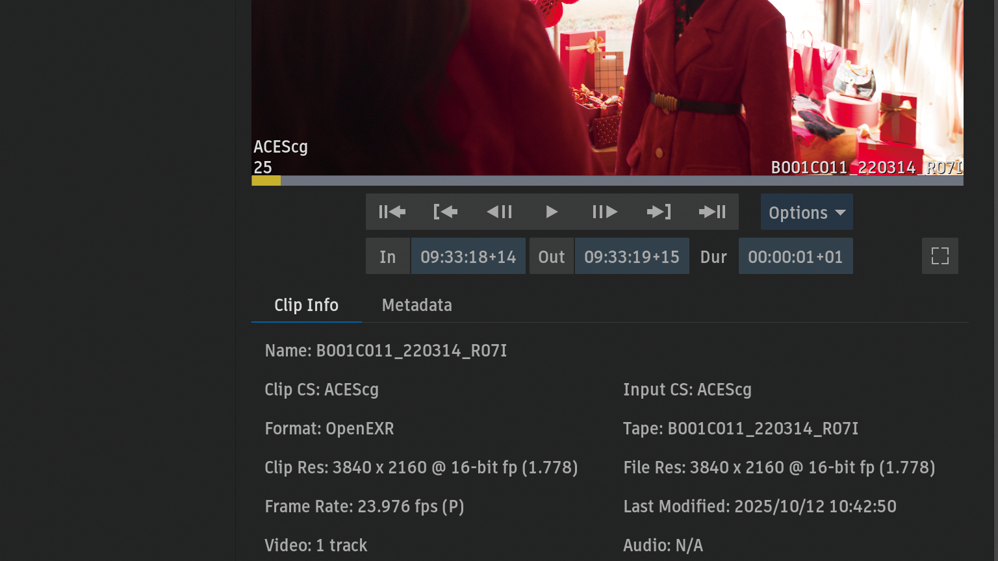Viewport: 998px width, 561px height.
Task: Click the Dur field showing 00:00:01+01
Action: click(795, 256)
